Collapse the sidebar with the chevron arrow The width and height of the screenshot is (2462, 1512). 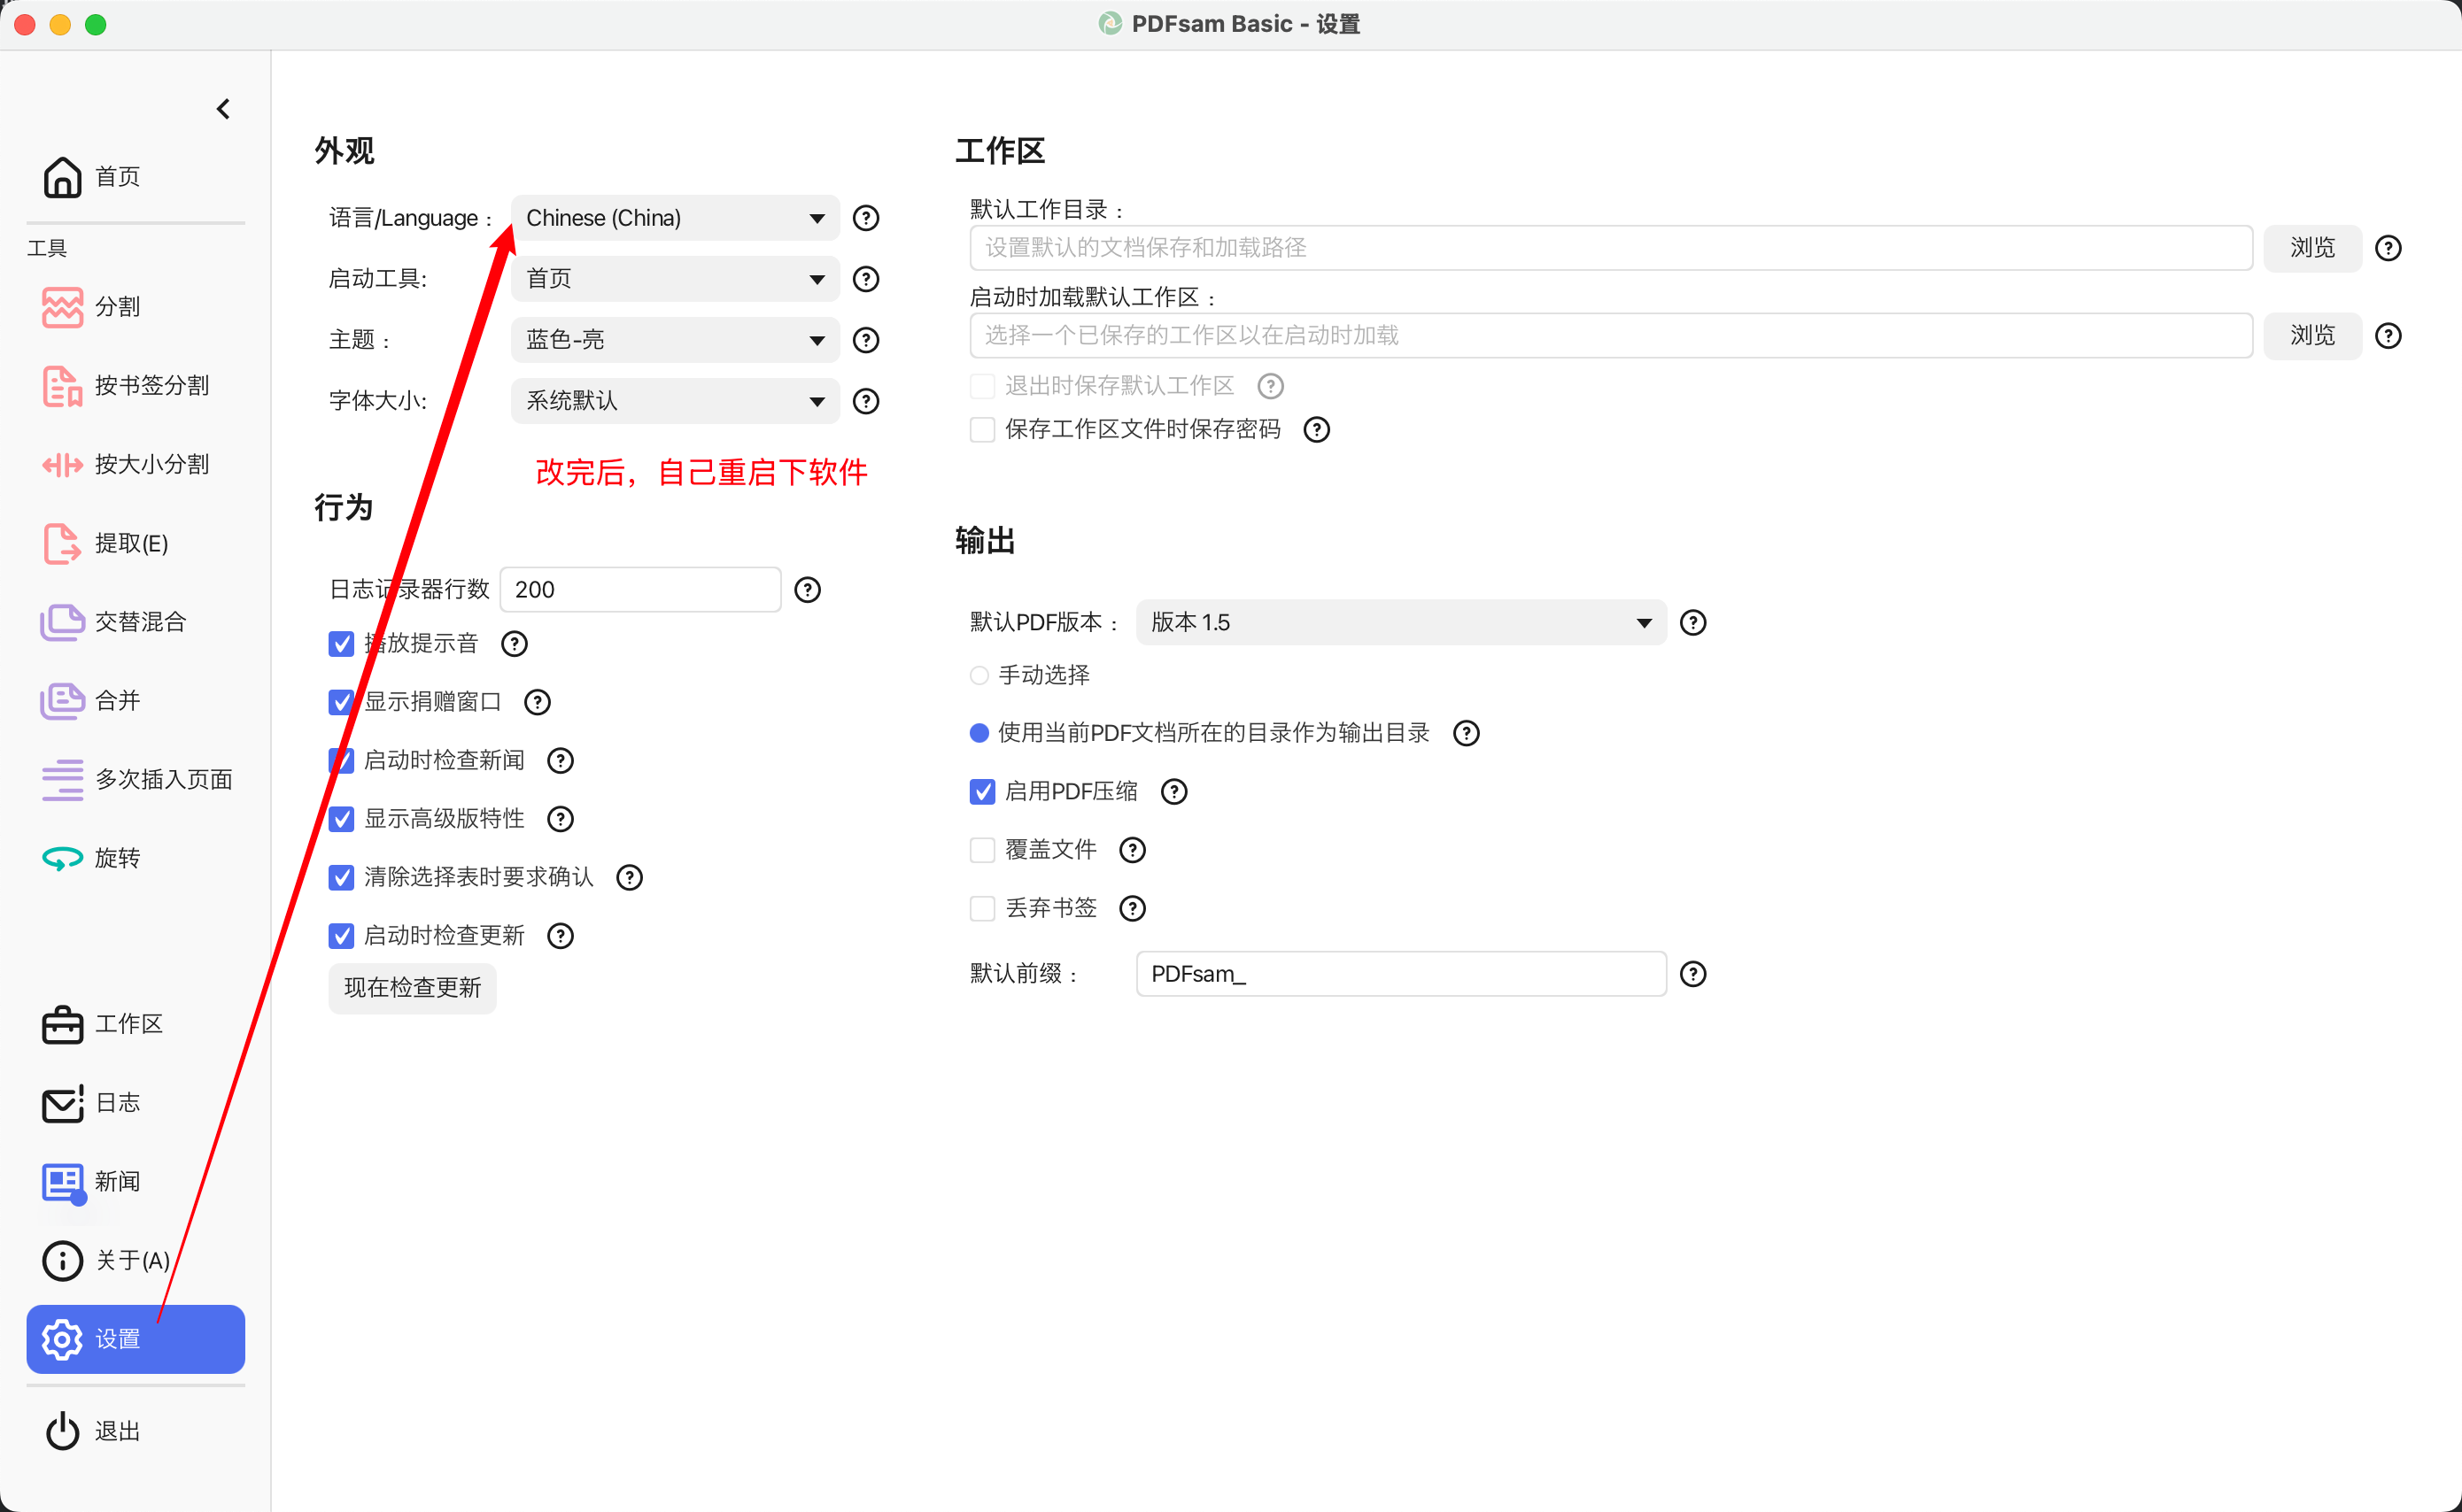coord(223,108)
